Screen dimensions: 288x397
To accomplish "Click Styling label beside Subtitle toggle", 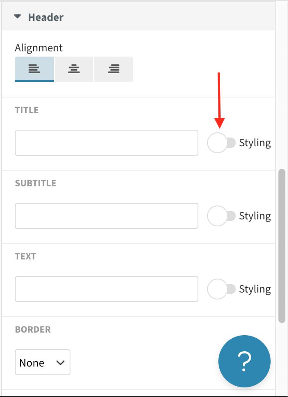I will click(x=255, y=216).
